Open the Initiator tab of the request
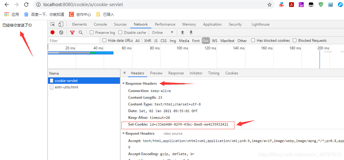 pyautogui.click(x=196, y=73)
